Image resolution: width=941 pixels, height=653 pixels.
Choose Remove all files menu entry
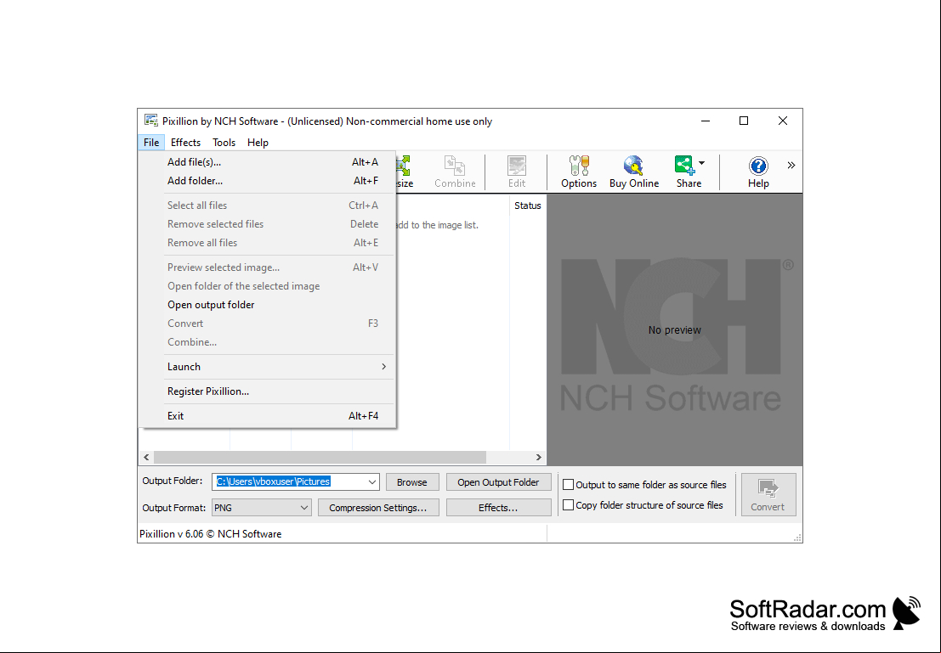coord(267,242)
